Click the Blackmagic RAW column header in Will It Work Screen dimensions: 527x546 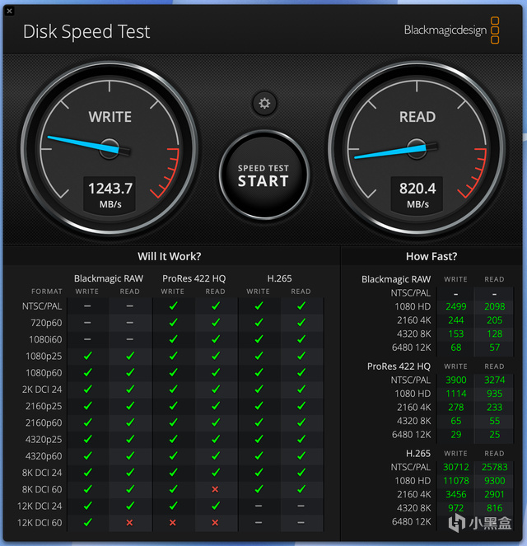(x=109, y=278)
